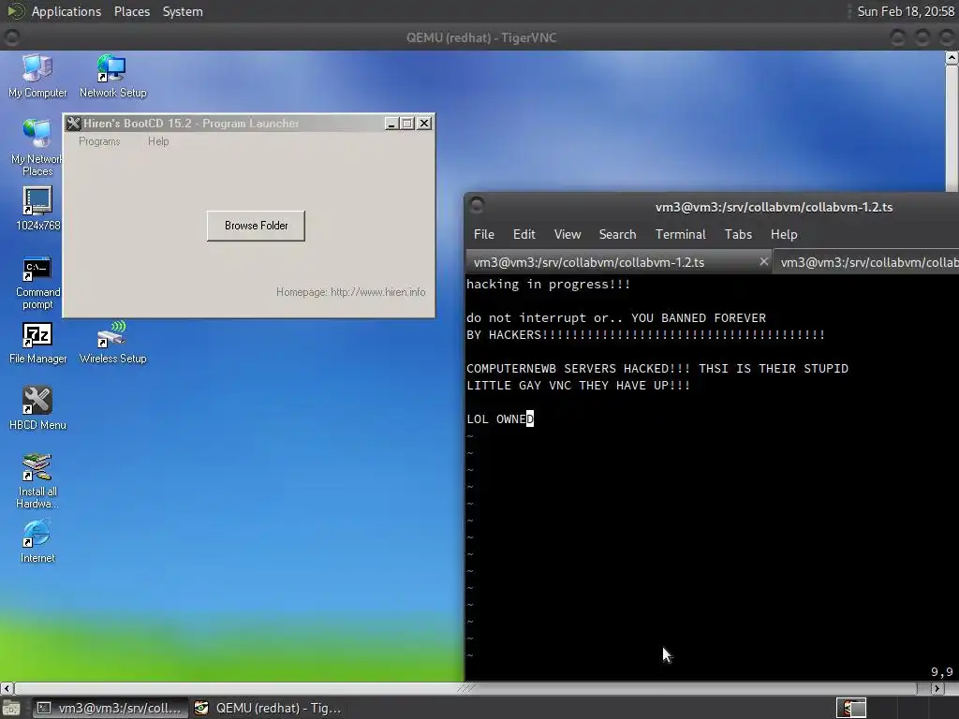The image size is (959, 719).
Task: Click the Hiren's BootCD window title icon
Action: point(73,124)
